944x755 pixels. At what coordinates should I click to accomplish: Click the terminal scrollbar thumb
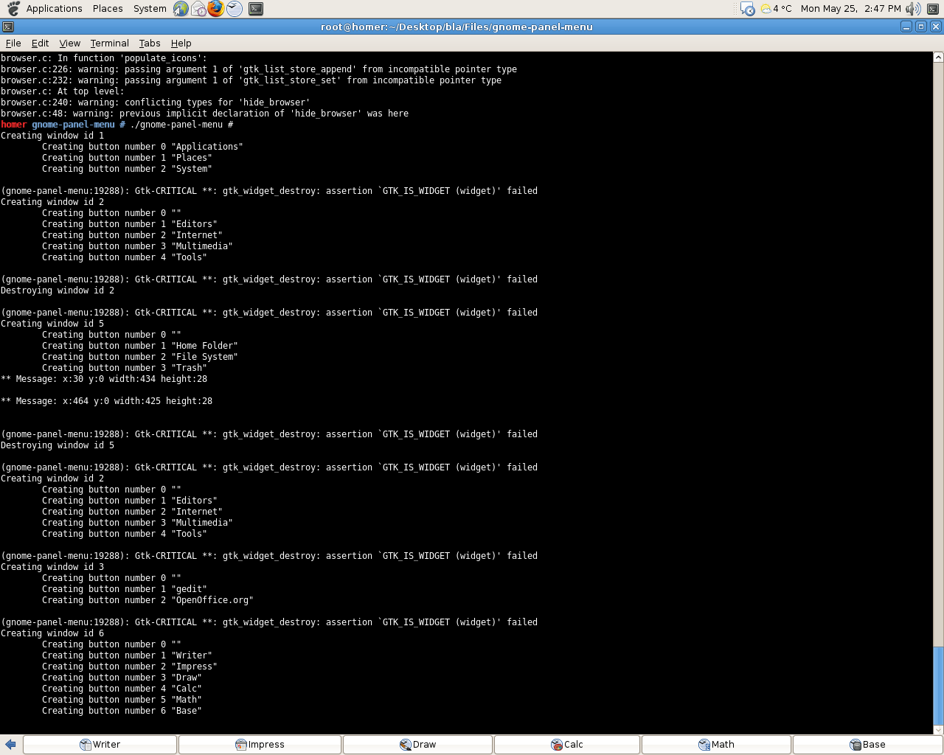coord(938,686)
